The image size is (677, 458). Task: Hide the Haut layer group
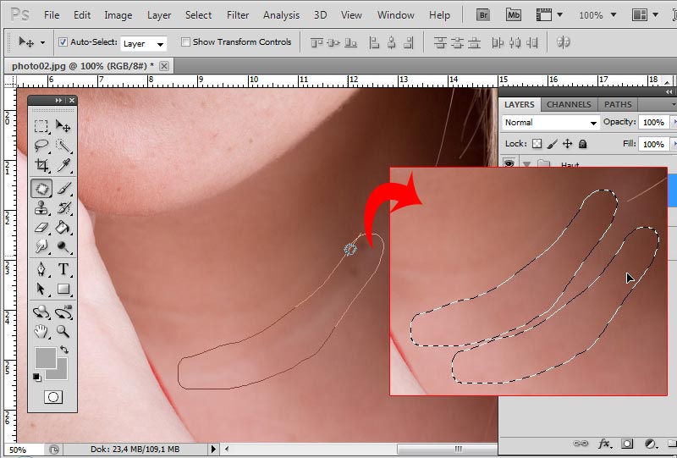(509, 164)
